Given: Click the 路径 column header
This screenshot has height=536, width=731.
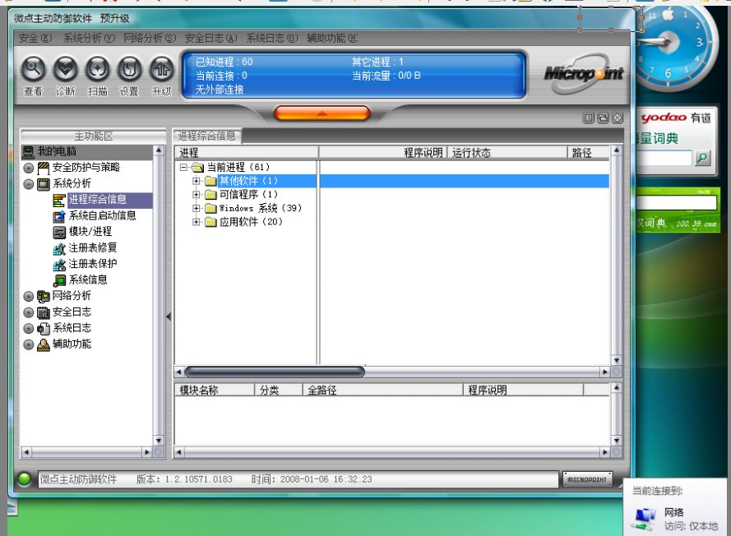Looking at the screenshot, I should pyautogui.click(x=589, y=152).
